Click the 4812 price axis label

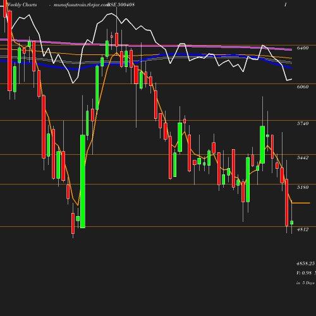[x=303, y=229]
